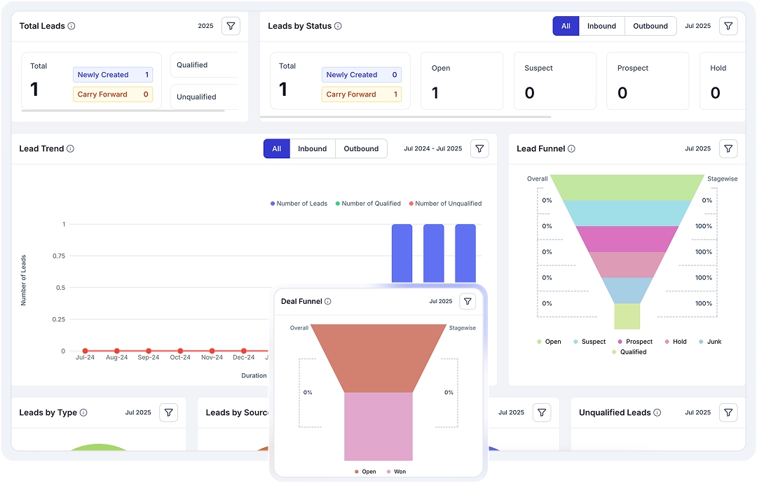Toggle Number of Qualified legend series

368,204
